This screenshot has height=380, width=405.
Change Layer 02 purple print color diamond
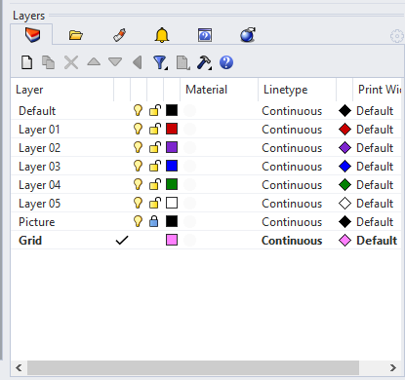click(x=344, y=147)
